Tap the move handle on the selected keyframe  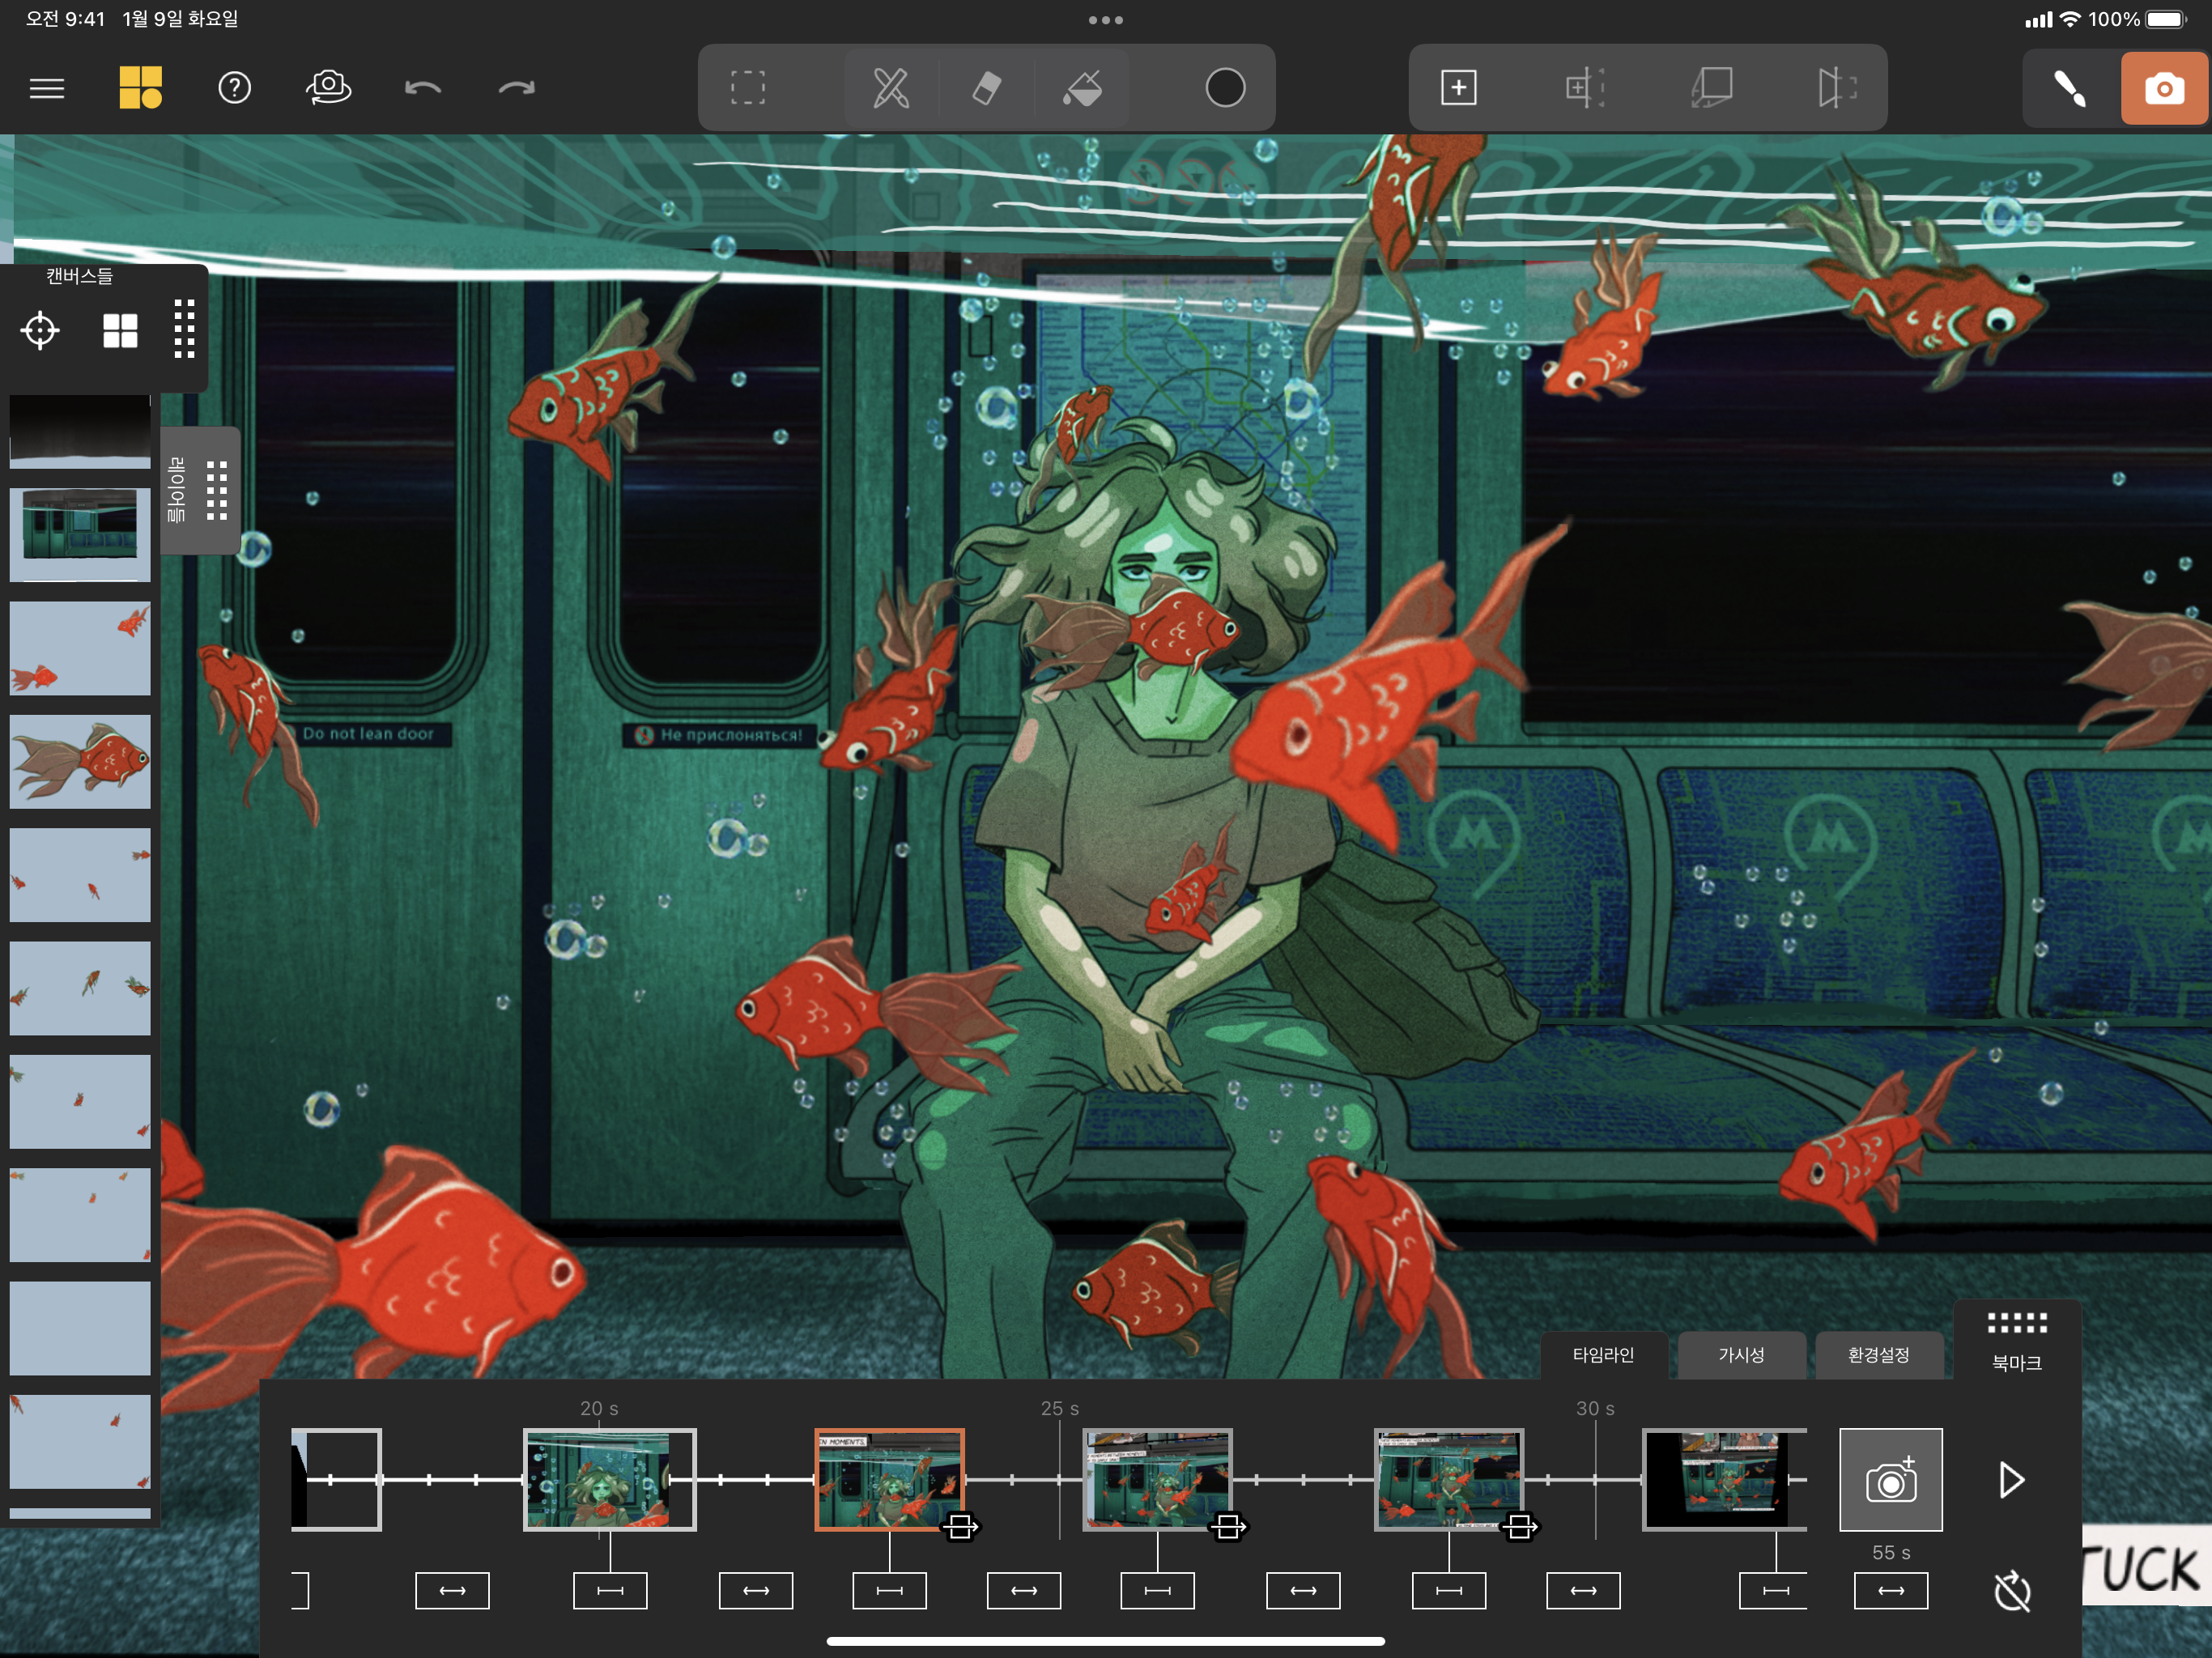tap(960, 1526)
